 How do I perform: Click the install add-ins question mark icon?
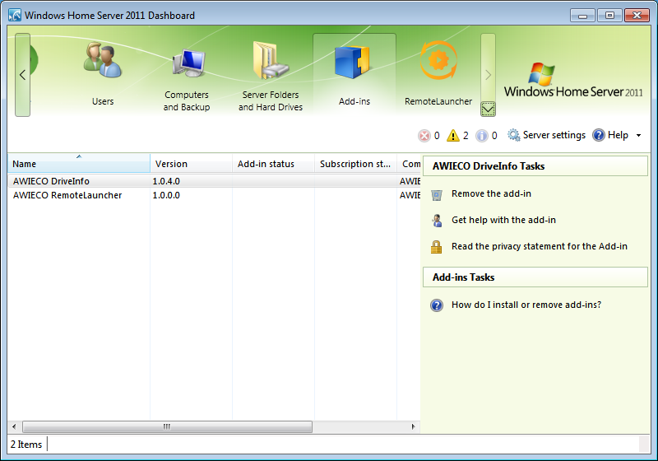click(x=437, y=305)
